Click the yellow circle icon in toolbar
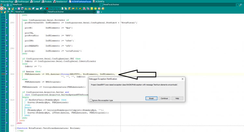The image size is (244, 132). coord(95,8)
